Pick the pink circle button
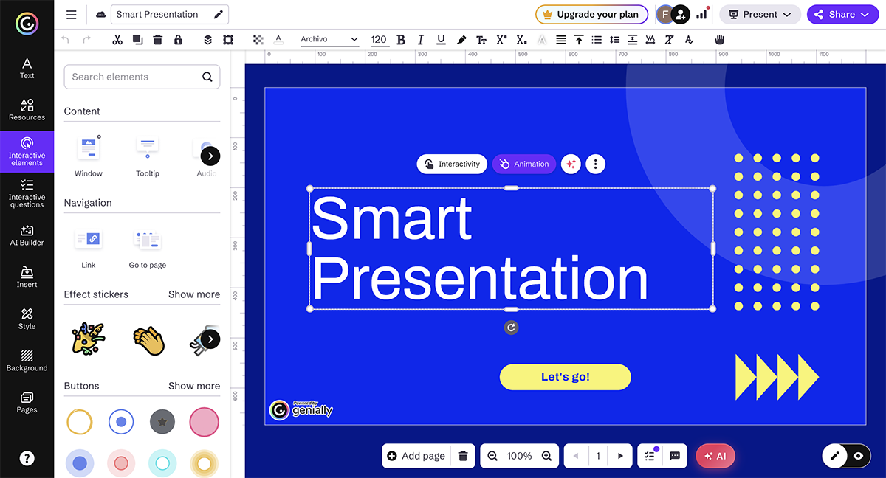This screenshot has width=886, height=478. pos(204,422)
